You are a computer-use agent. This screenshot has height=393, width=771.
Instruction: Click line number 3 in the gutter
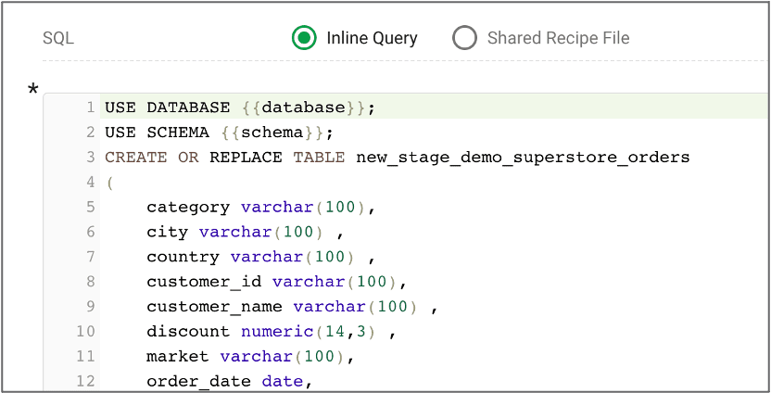(x=90, y=158)
